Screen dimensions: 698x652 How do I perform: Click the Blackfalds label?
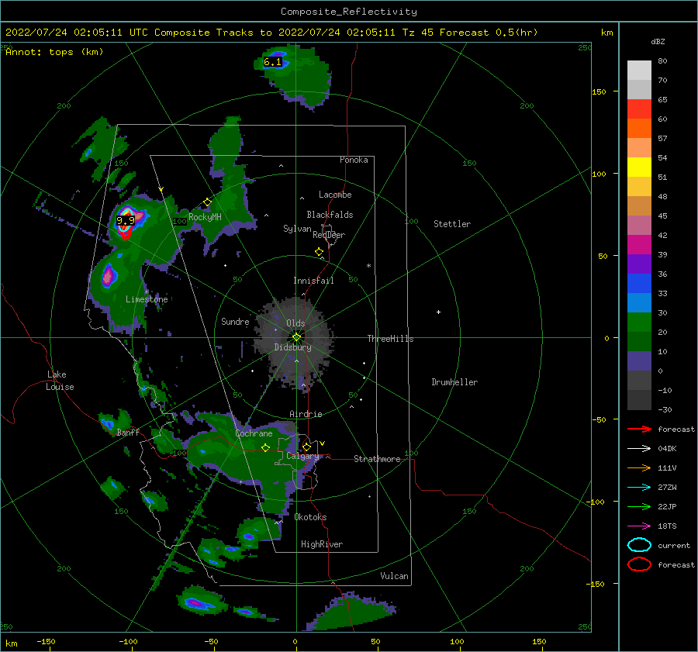(330, 215)
